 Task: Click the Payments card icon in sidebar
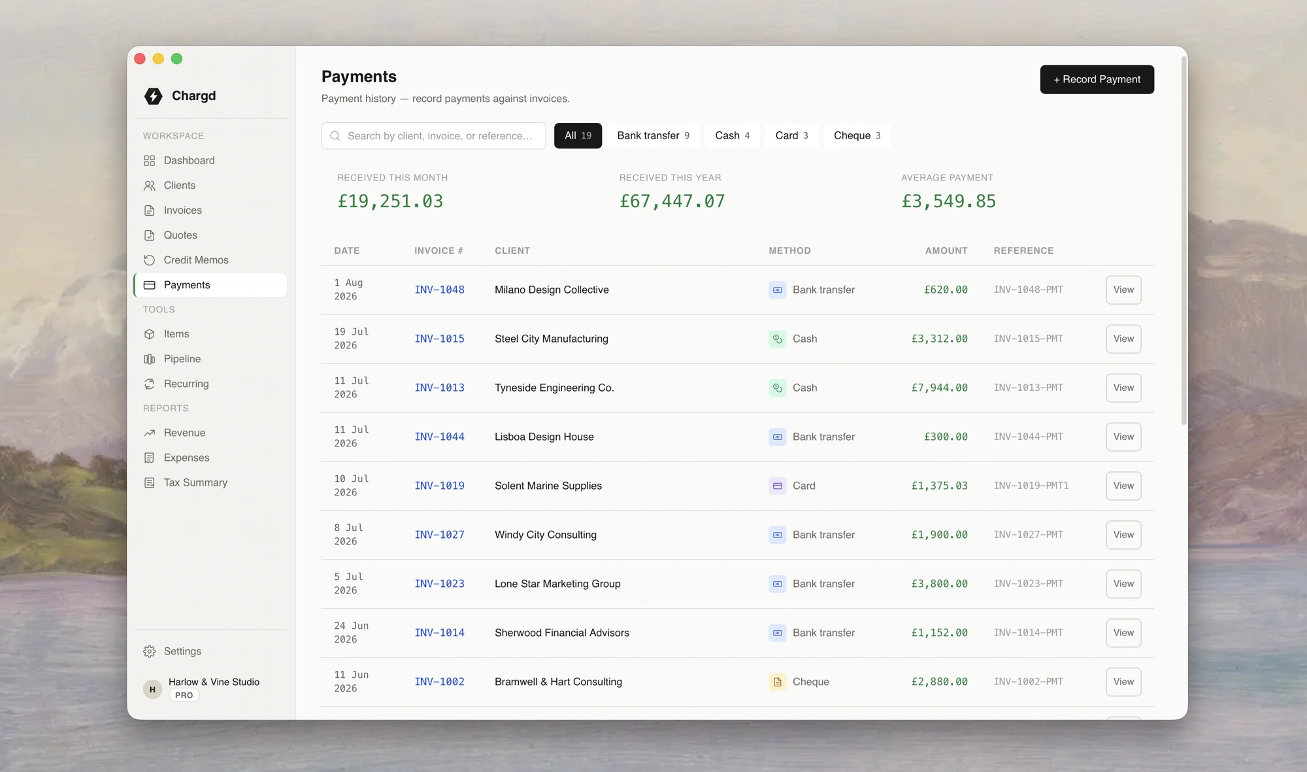pos(150,285)
